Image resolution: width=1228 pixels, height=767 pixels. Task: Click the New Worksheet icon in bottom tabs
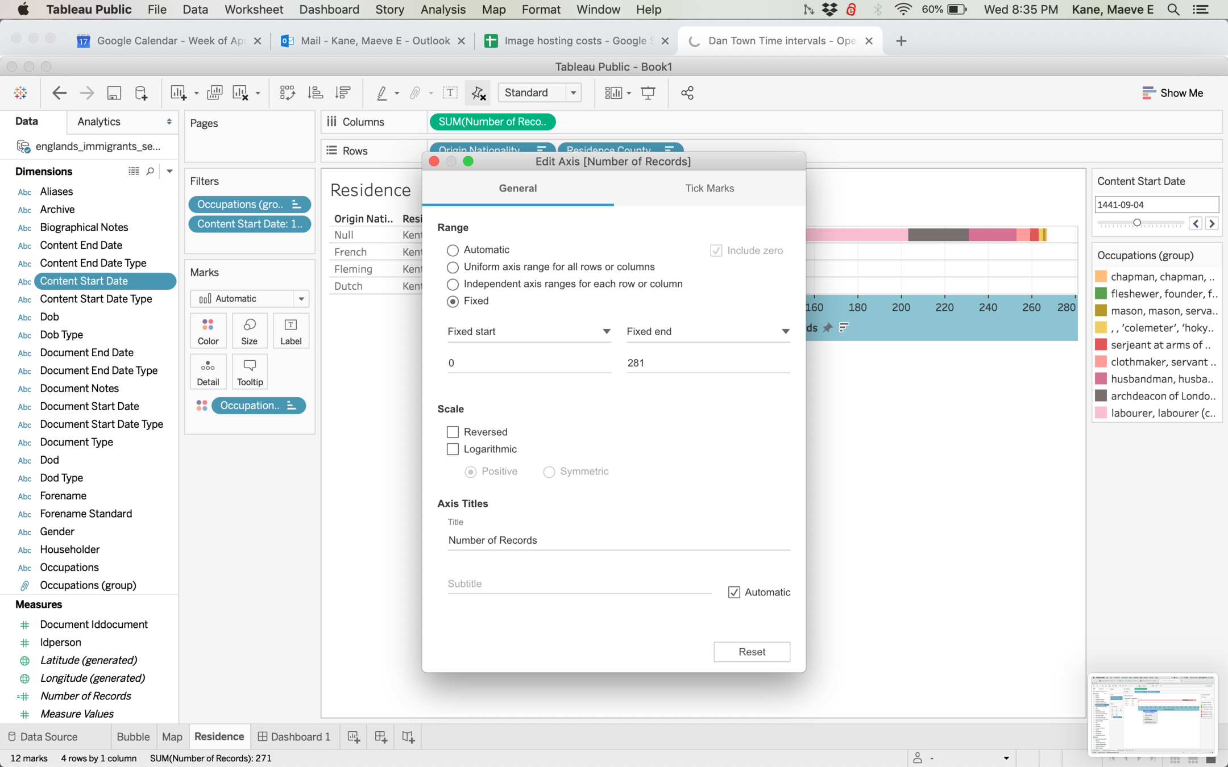354,737
